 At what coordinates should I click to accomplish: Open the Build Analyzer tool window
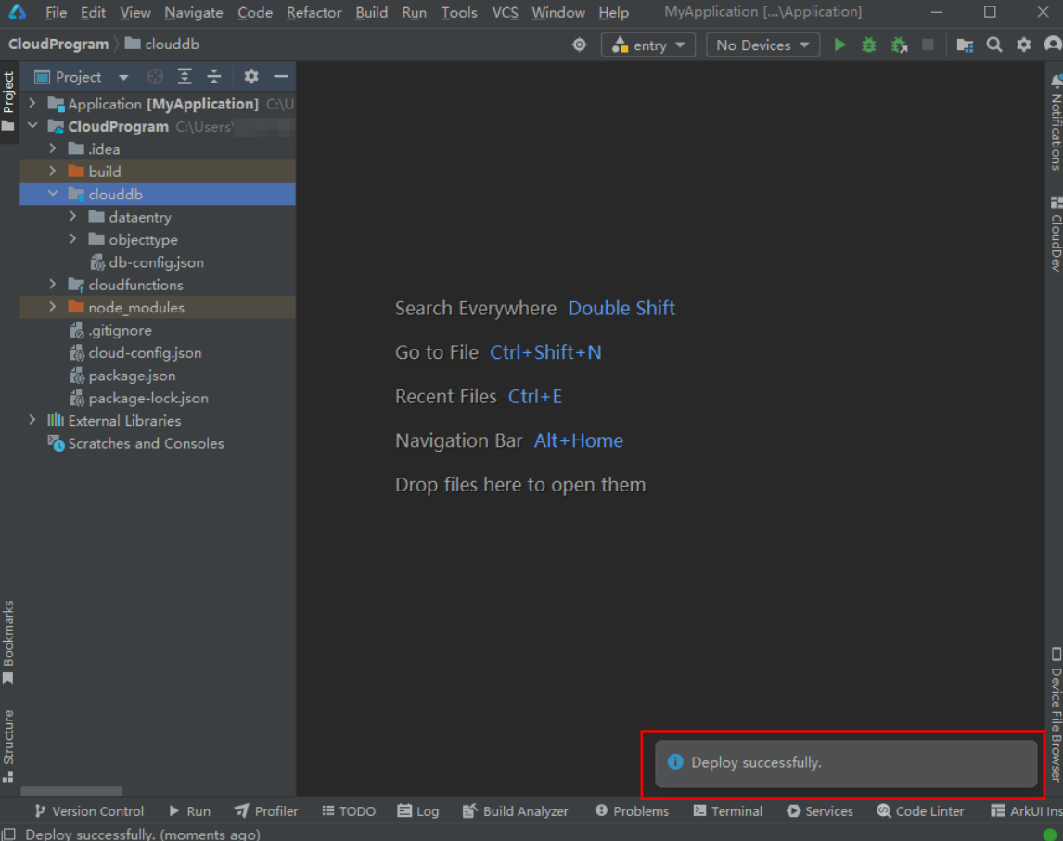tap(515, 811)
